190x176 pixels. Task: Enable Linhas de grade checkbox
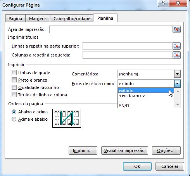pos(14,73)
